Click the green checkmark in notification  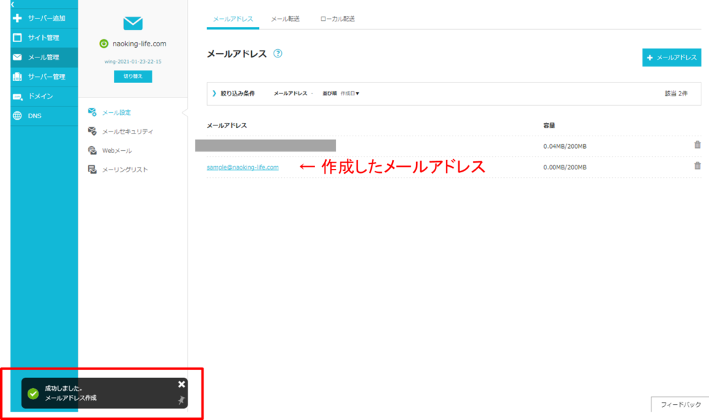33,393
